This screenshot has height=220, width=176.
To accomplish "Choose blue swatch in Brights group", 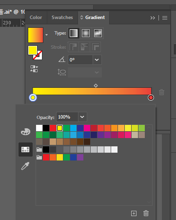I will 73,158.
